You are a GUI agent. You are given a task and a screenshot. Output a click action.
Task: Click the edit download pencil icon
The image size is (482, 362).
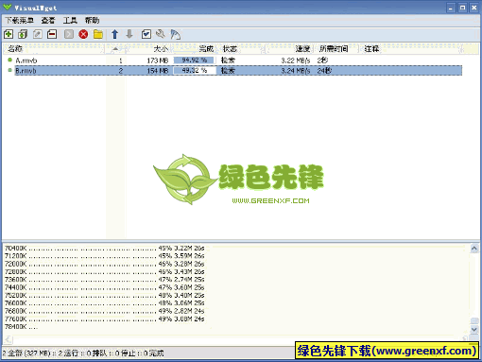click(x=38, y=34)
